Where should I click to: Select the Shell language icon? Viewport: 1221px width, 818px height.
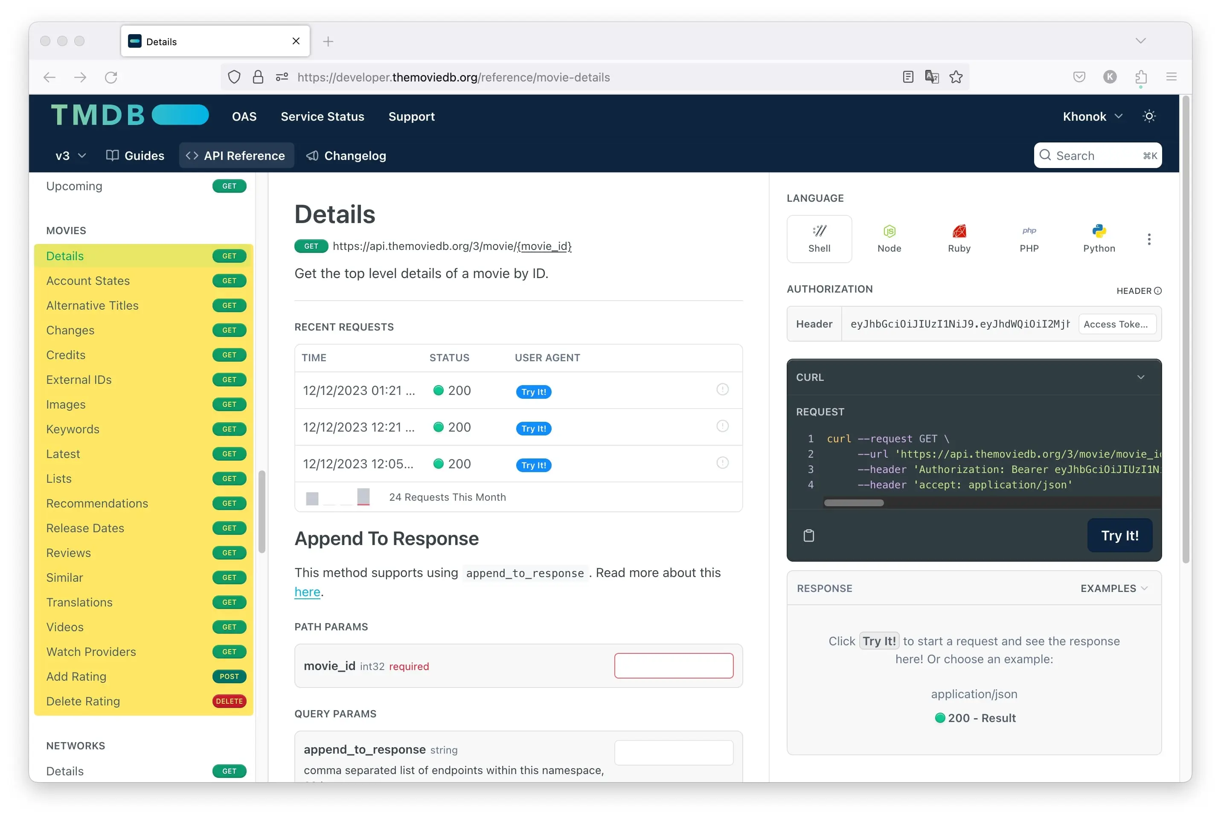819,231
